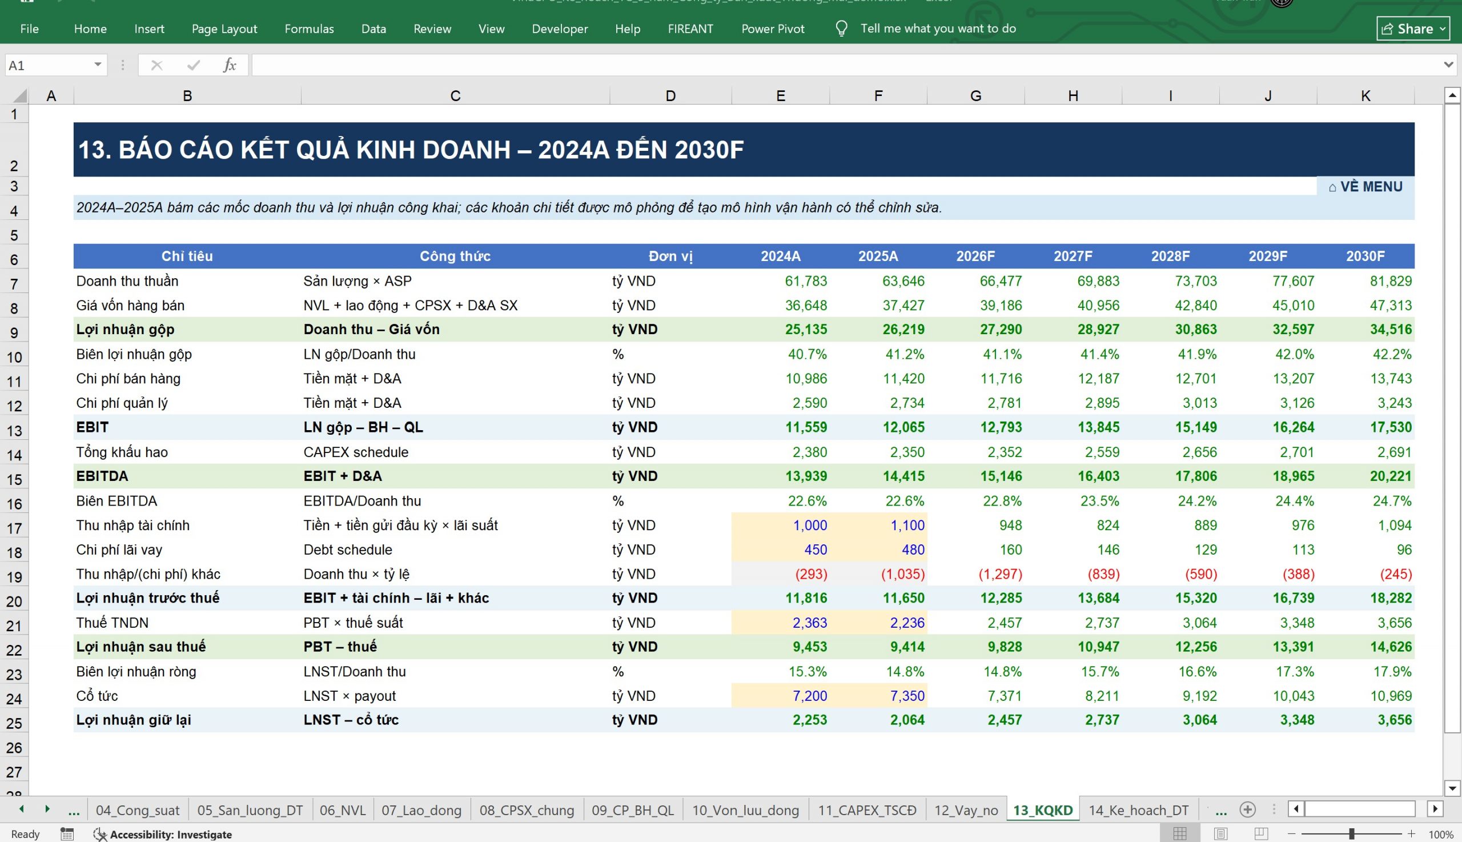Expand the formula bar
The image size is (1462, 842).
(x=1448, y=65)
